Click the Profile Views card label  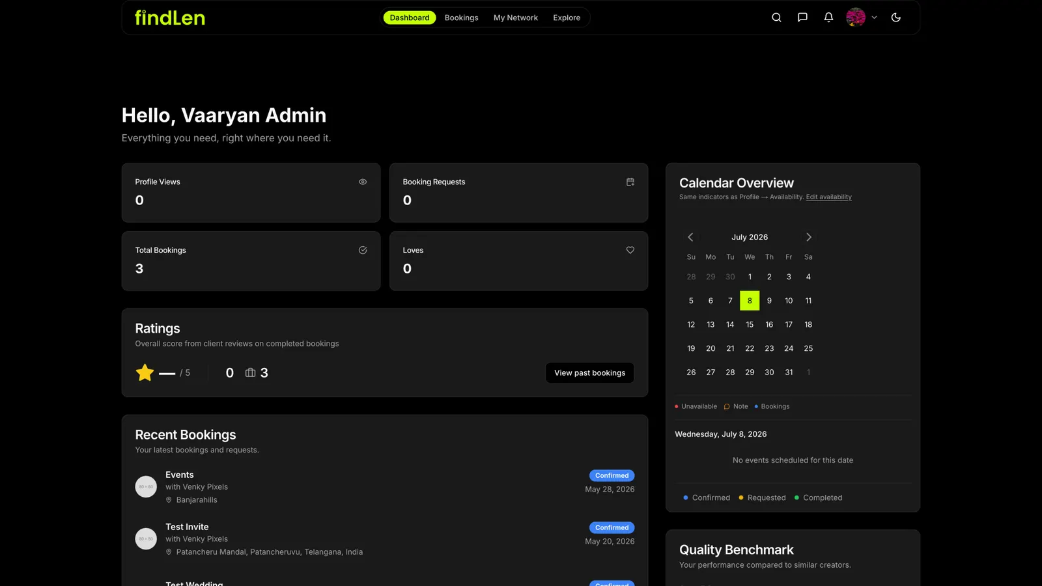(158, 182)
